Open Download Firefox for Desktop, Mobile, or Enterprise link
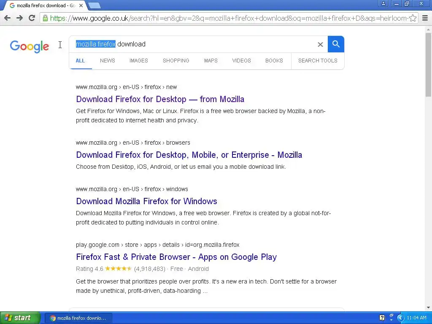This screenshot has width=432, height=324. coord(189,155)
